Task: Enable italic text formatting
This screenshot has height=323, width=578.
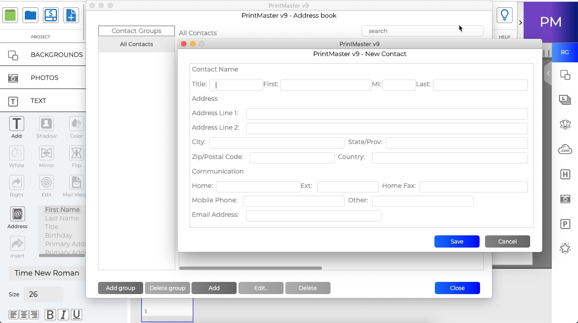Action: coord(63,314)
